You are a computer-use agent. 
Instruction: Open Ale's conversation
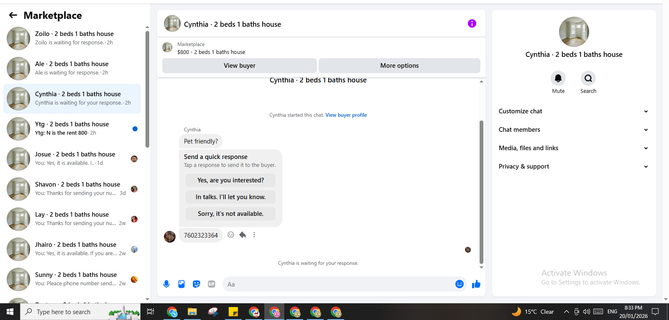pos(72,69)
